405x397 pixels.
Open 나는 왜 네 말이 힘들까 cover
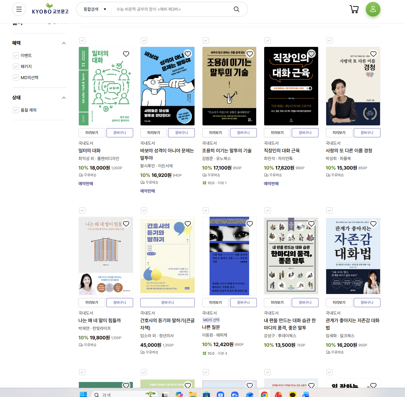pyautogui.click(x=106, y=256)
